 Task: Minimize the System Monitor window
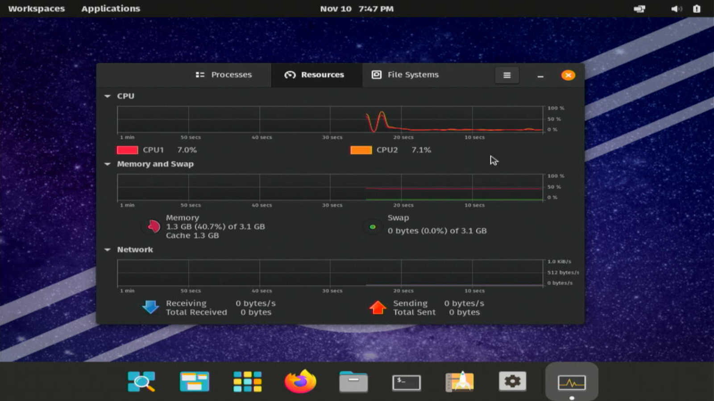[540, 76]
